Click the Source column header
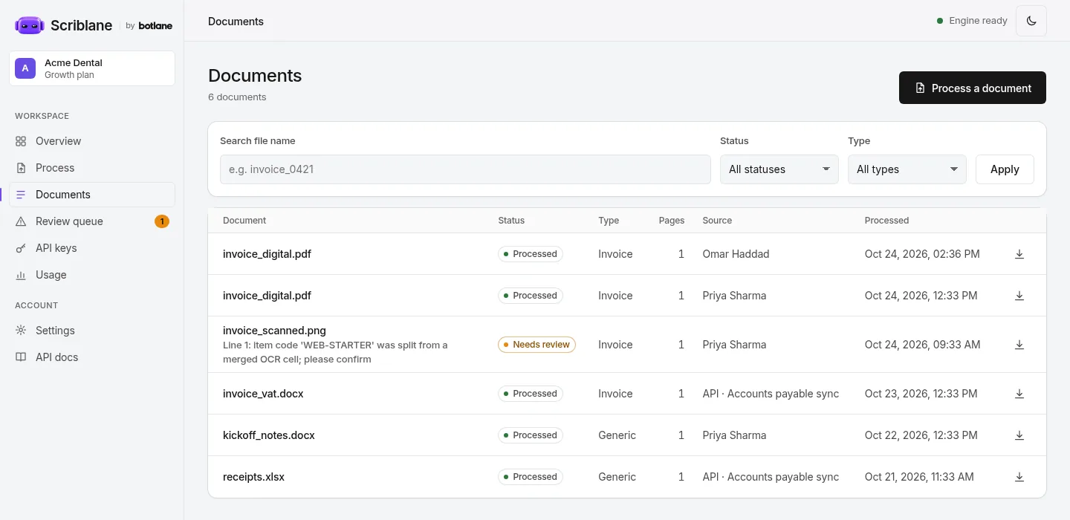Screen dimensions: 1070x520 coord(717,221)
